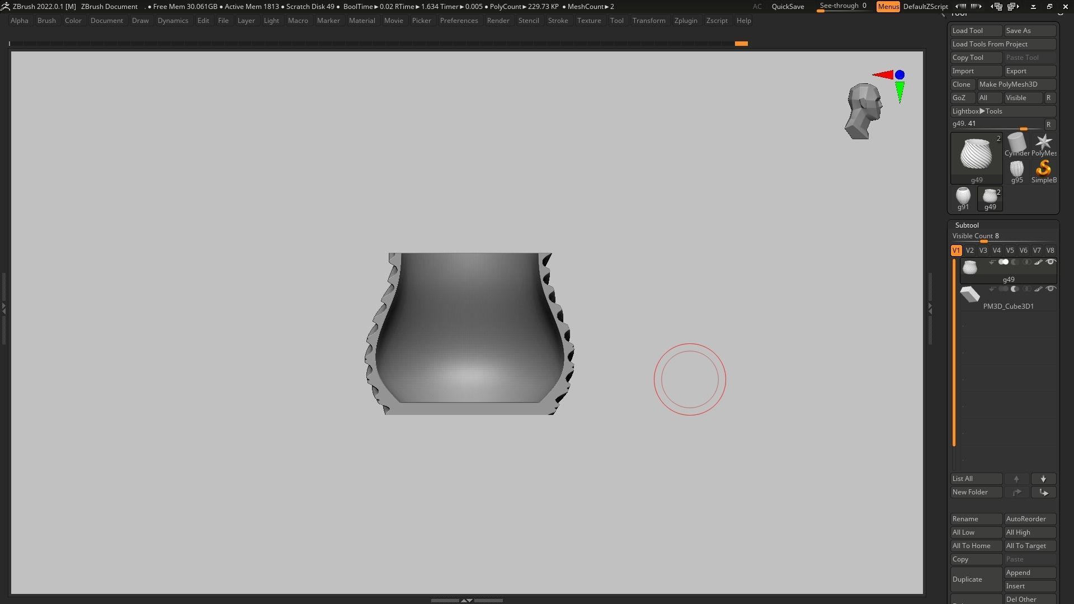Select the SimpleBrush tool icon
The image size is (1074, 604).
tap(1043, 169)
